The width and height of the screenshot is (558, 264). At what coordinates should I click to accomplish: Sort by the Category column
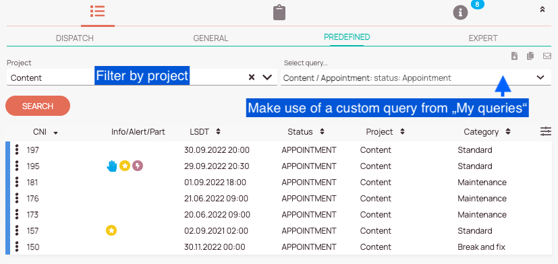tap(487, 132)
